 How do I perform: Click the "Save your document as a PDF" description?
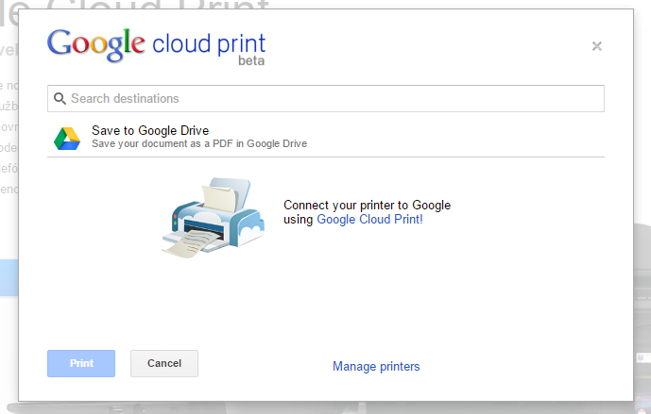[x=199, y=144]
